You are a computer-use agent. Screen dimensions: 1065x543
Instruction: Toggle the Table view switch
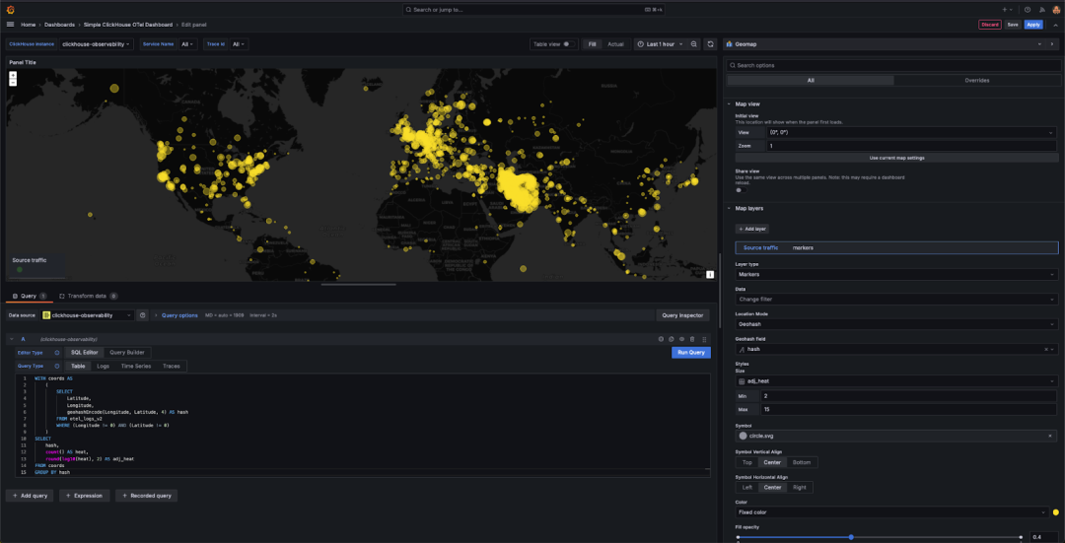568,44
